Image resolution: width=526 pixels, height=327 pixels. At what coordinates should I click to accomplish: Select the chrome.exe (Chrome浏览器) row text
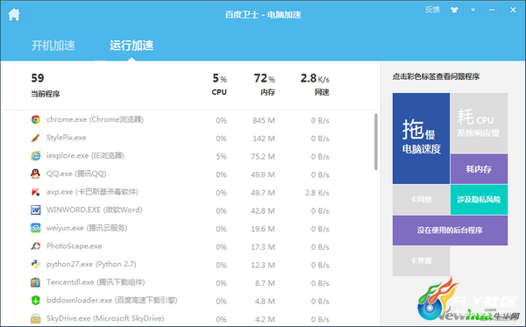(x=95, y=119)
